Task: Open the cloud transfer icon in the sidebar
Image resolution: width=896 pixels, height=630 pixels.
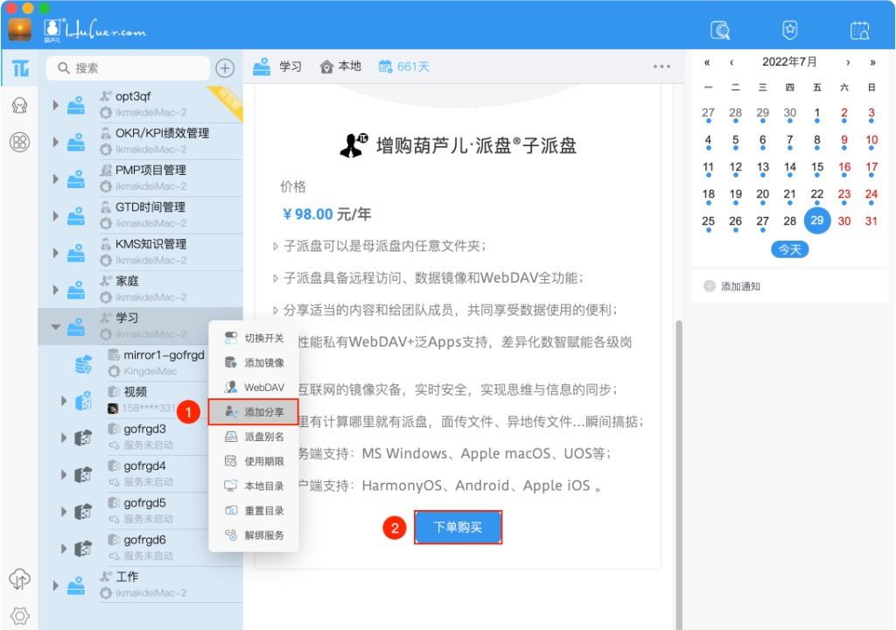Action: pos(20,579)
